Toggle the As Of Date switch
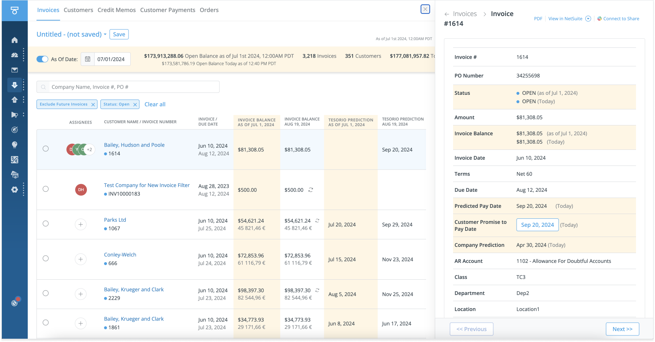 (42, 59)
